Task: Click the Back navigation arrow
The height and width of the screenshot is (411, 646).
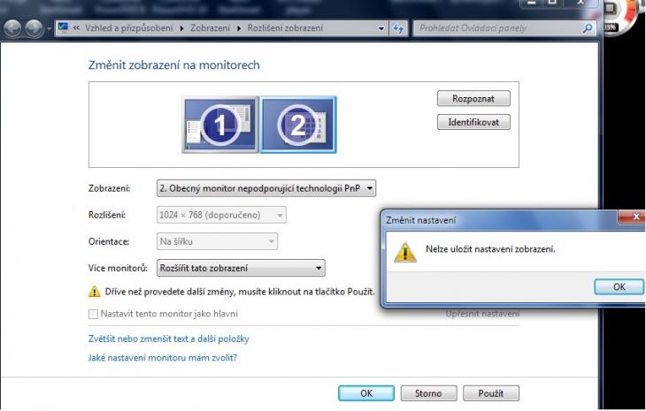Action: tap(12, 29)
